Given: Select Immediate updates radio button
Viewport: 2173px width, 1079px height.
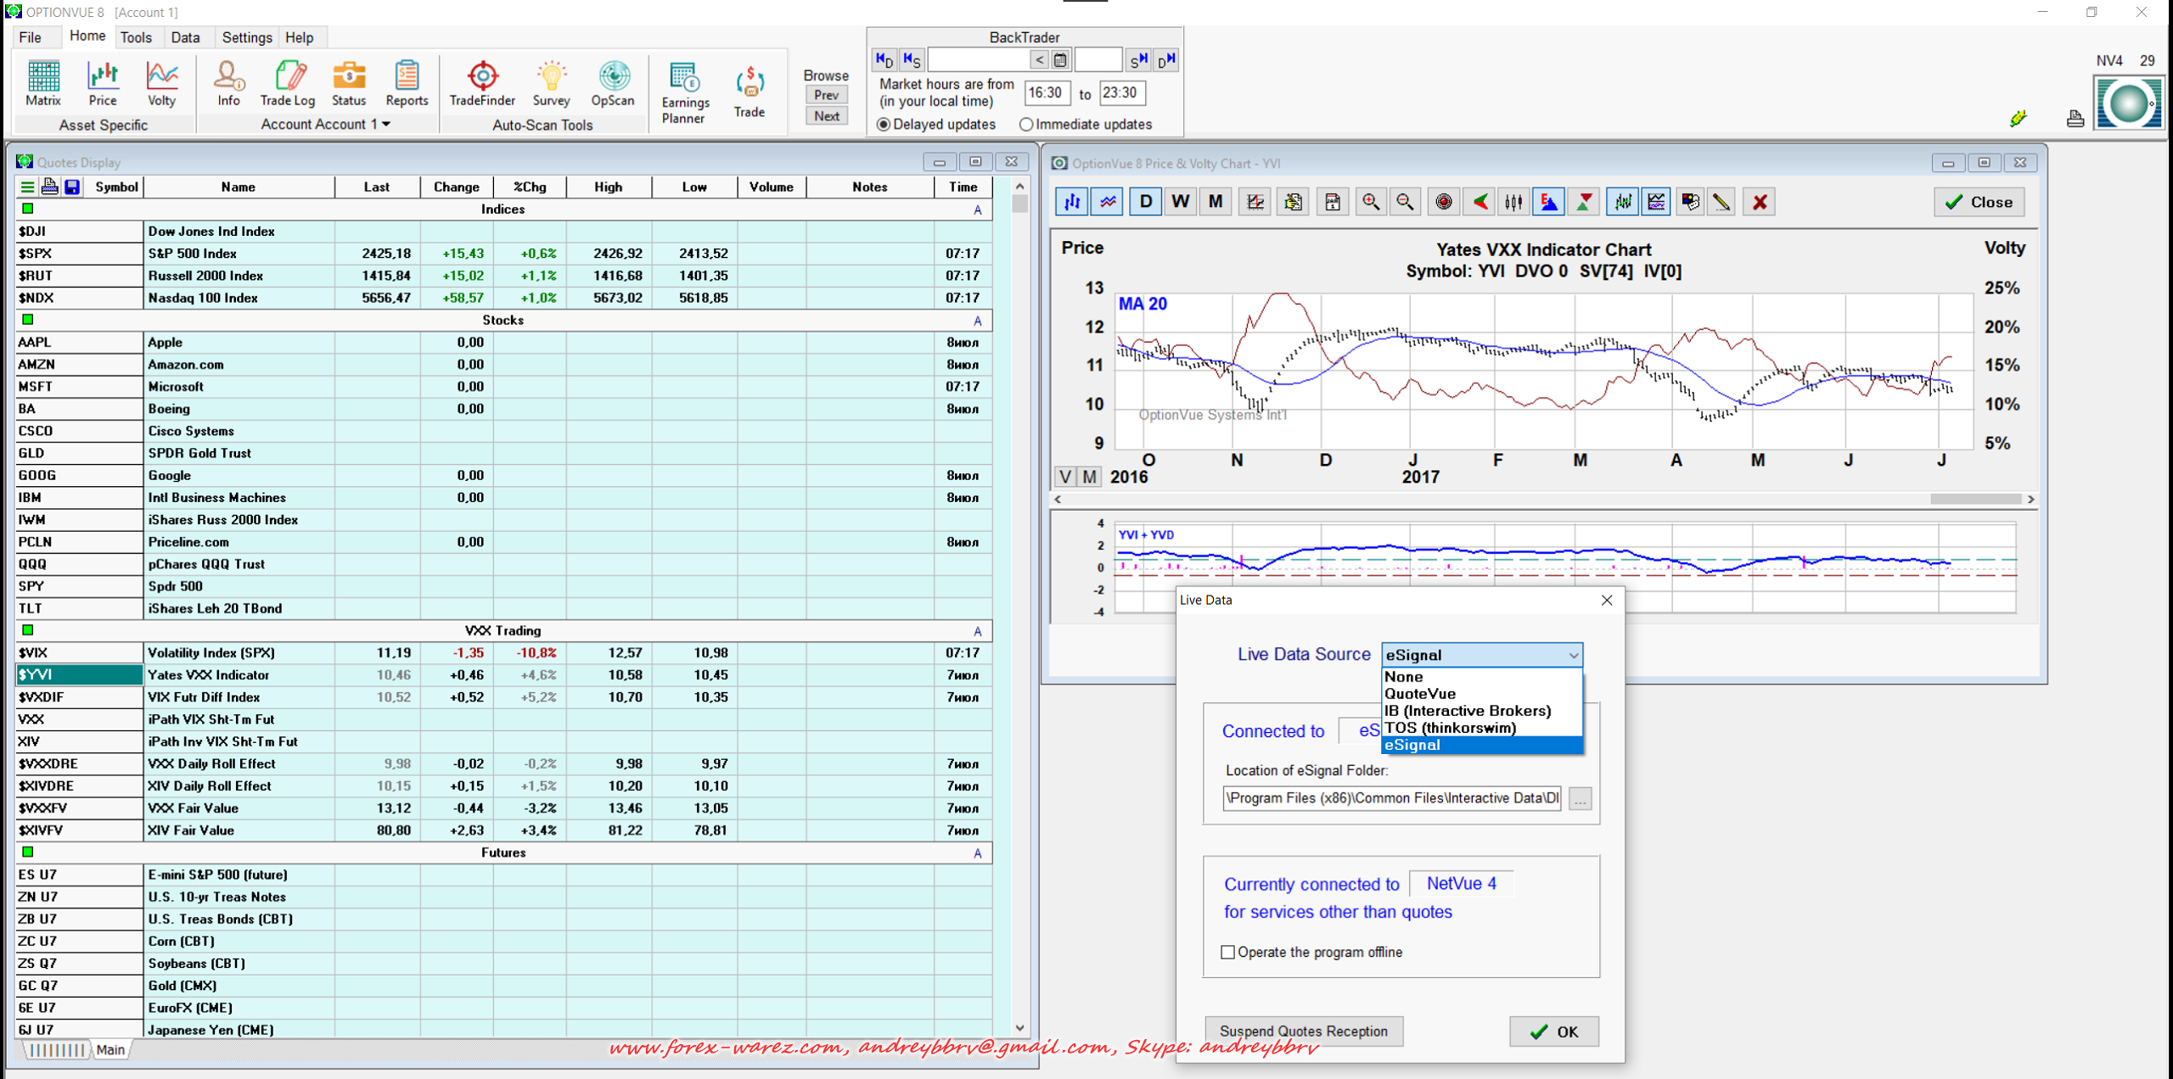Looking at the screenshot, I should point(1026,125).
